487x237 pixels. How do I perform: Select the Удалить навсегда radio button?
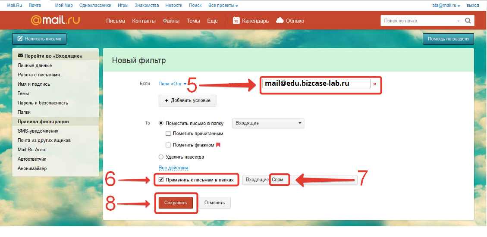[161, 157]
